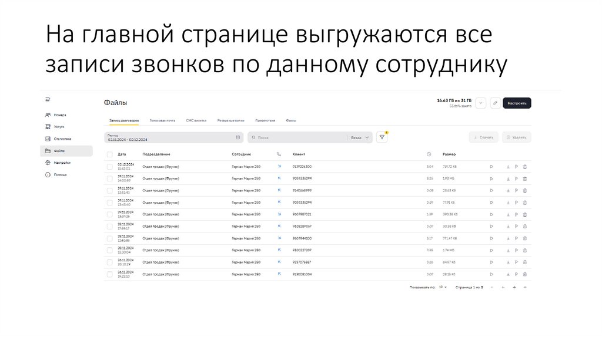The height and width of the screenshot is (337, 602).
Task: Tick checkbox for call with client 9628289057
Action: point(110,227)
